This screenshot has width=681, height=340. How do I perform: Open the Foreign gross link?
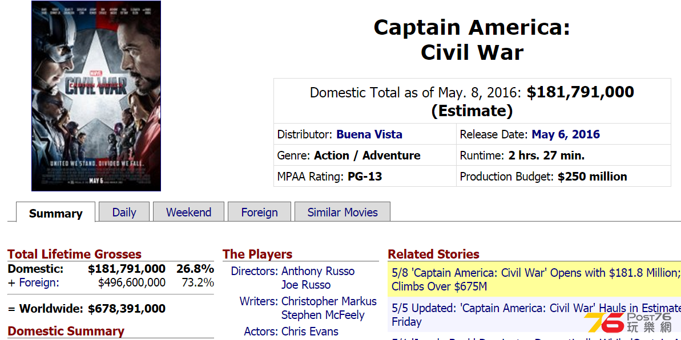pos(39,283)
